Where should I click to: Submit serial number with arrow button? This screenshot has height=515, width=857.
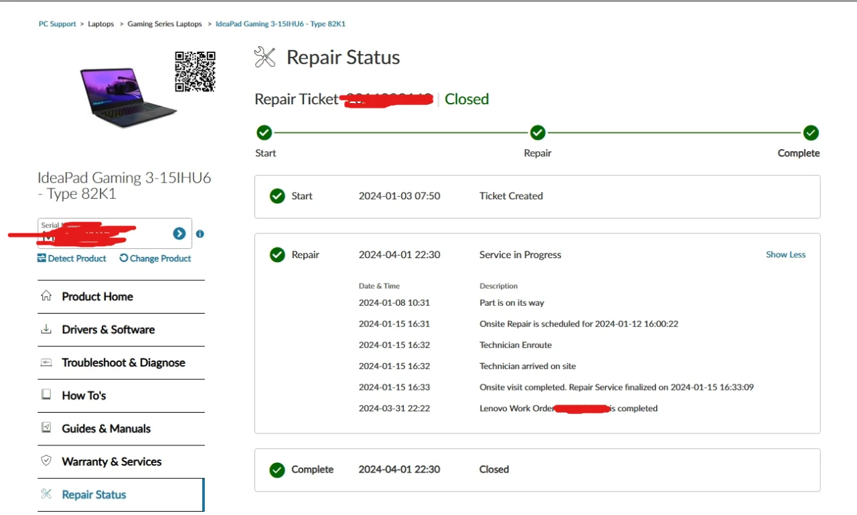(179, 233)
